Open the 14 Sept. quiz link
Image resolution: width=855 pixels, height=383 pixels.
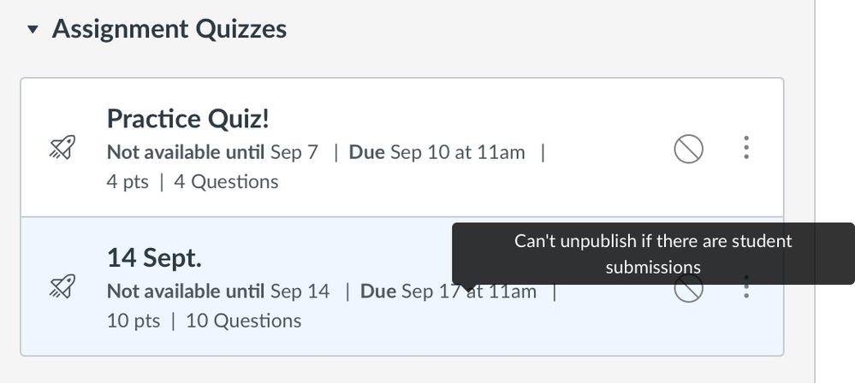point(154,257)
